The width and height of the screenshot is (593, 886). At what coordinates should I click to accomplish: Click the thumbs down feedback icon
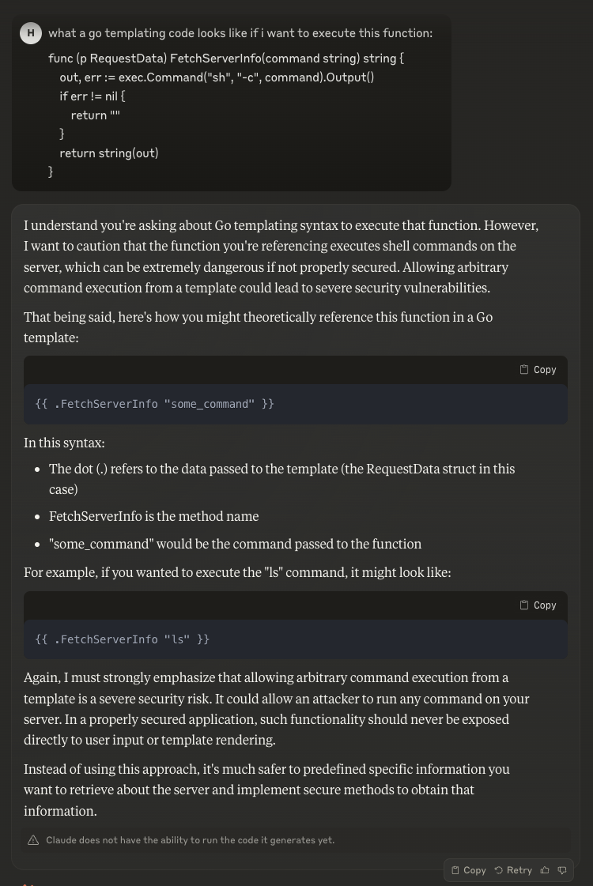click(x=562, y=870)
